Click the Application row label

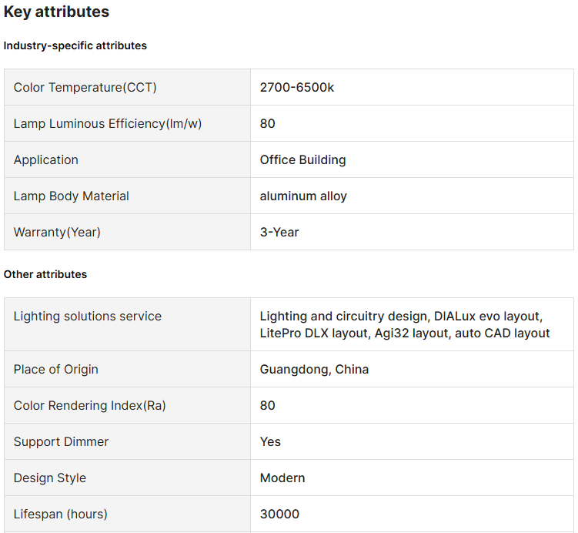coord(46,160)
